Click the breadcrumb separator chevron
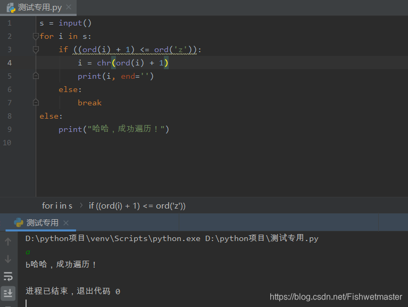 (x=81, y=205)
